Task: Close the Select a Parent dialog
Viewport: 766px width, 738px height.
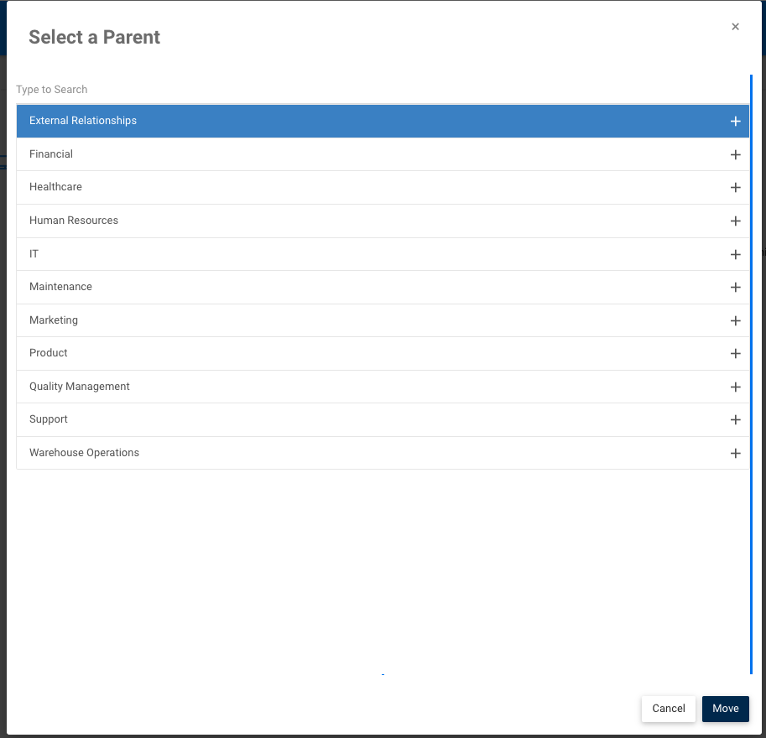Action: (x=735, y=27)
